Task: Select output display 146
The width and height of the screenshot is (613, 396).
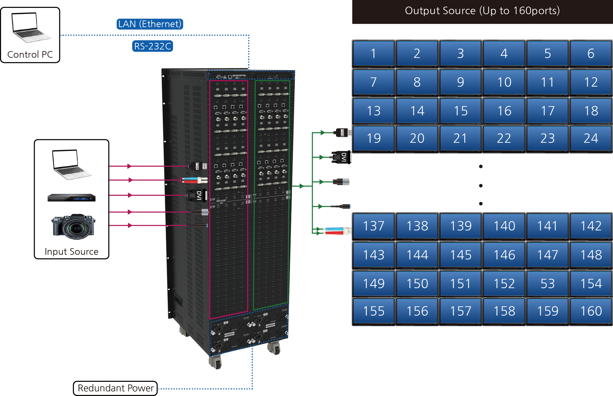Action: (x=504, y=255)
